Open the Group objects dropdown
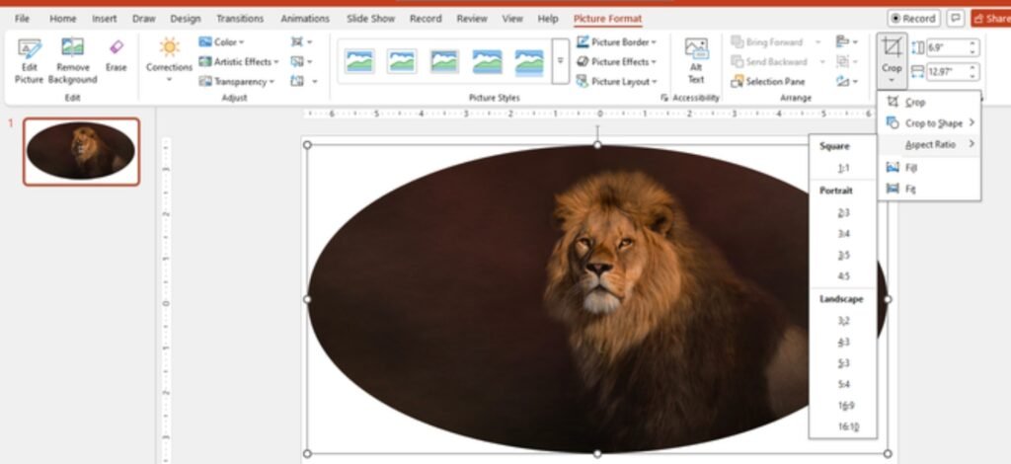1011x464 pixels. pyautogui.click(x=846, y=62)
